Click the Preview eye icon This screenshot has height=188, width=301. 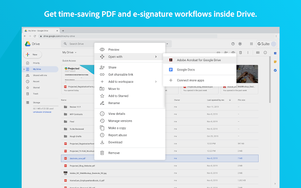[102, 49]
